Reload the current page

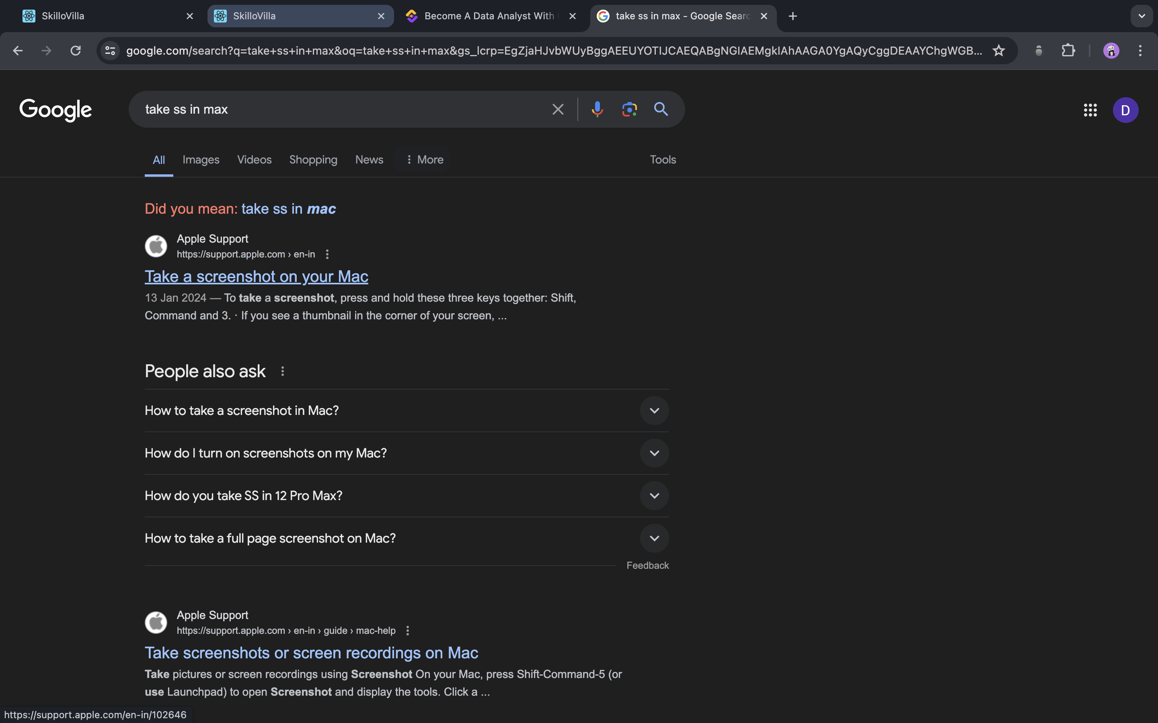pos(76,51)
